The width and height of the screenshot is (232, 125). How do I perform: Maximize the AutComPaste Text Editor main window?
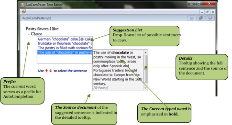click(x=199, y=4)
